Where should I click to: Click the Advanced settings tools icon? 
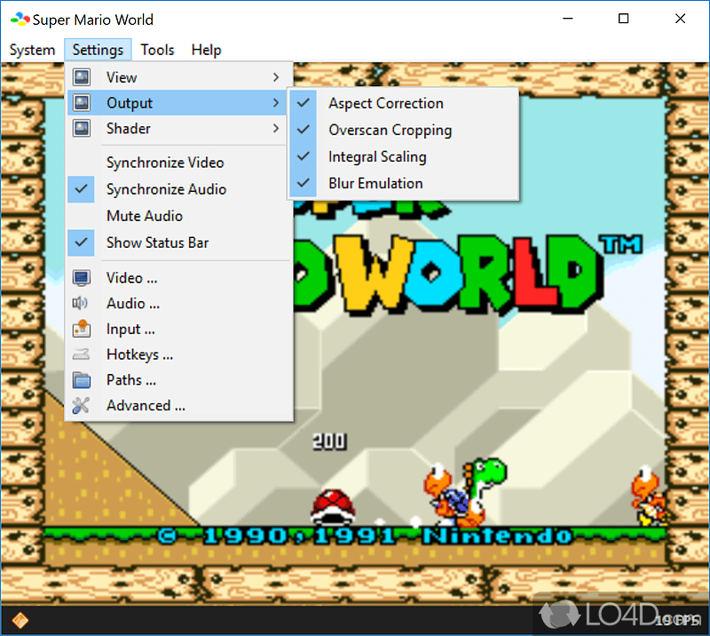pyautogui.click(x=81, y=405)
